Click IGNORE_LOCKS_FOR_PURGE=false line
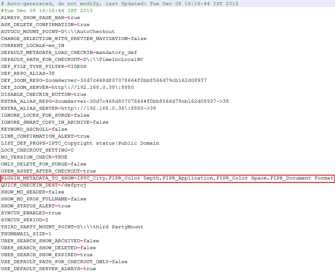This screenshot has height=272, width=335. point(45,115)
